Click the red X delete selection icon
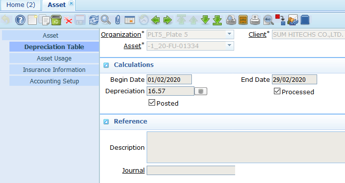345x183 pixels. pyautogui.click(x=68, y=20)
